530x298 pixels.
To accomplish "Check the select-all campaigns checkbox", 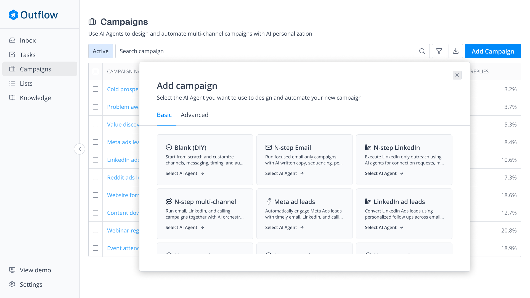I will [96, 71].
